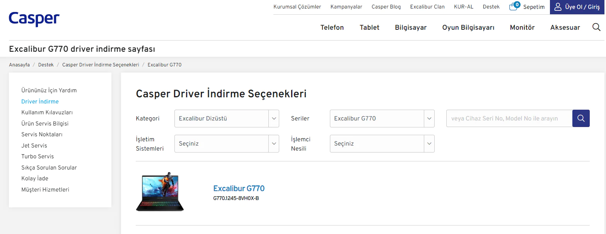Click Destek in the top menu
This screenshot has height=234, width=606.
[491, 7]
